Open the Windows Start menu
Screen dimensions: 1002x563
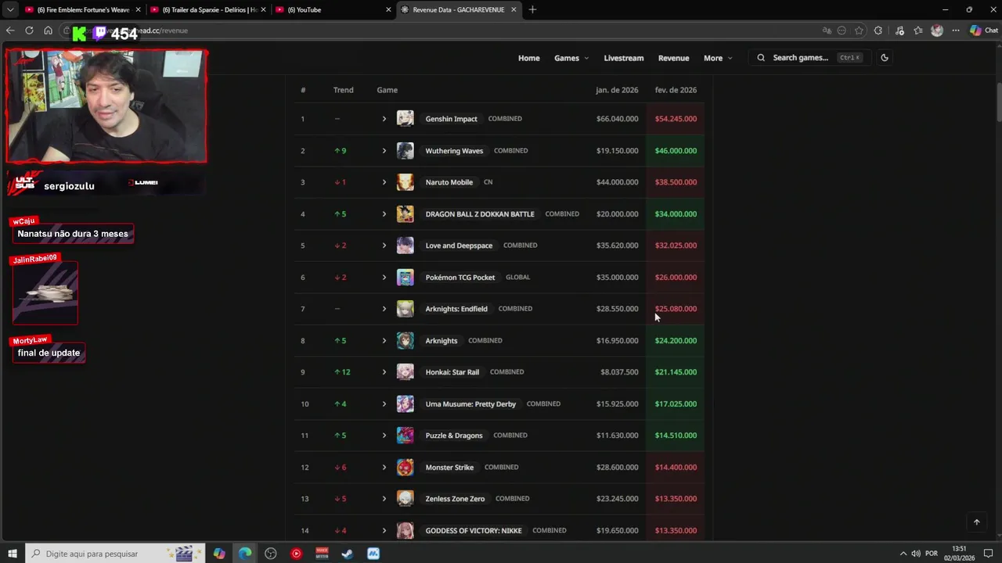(x=12, y=554)
